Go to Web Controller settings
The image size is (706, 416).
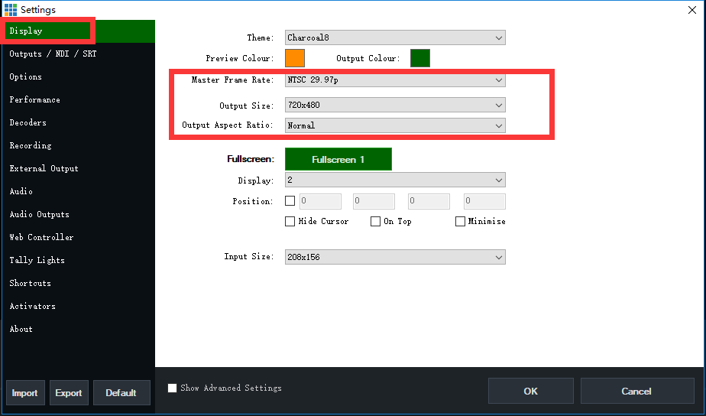pyautogui.click(x=79, y=238)
